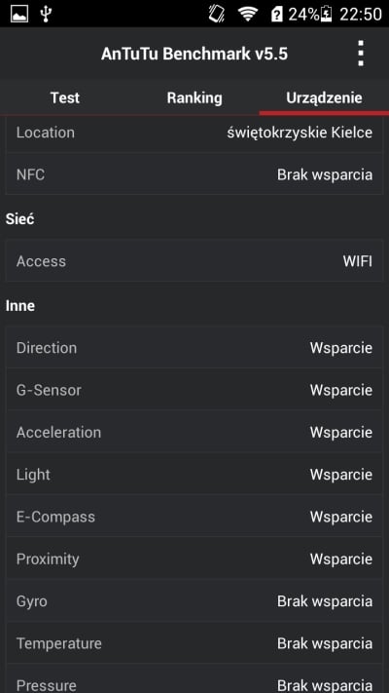
Task: Open the three-dot overflow menu
Action: 361,54
